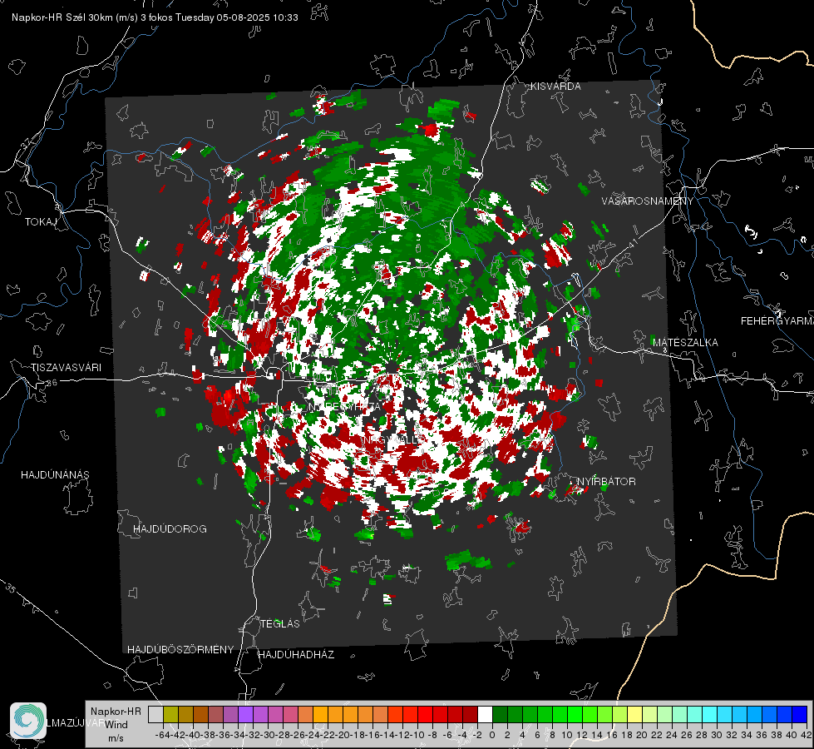The image size is (814, 749).
Task: Click the TOKAJ city label
Action: coord(41,222)
